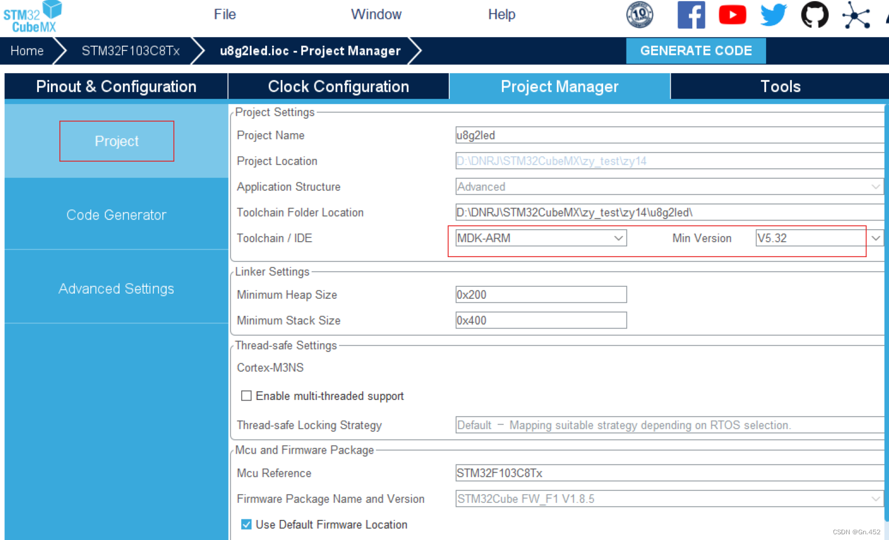The height and width of the screenshot is (540, 889).
Task: Switch to Pinout & Configuration tab
Action: pos(116,86)
